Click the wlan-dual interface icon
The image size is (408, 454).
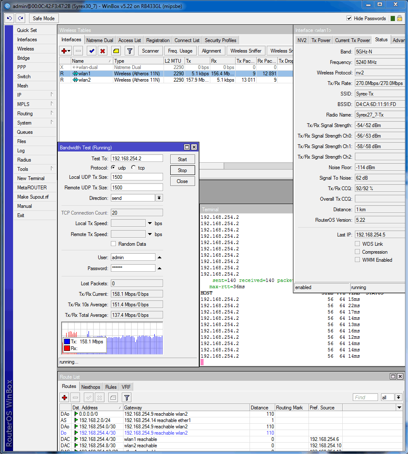tap(75, 67)
